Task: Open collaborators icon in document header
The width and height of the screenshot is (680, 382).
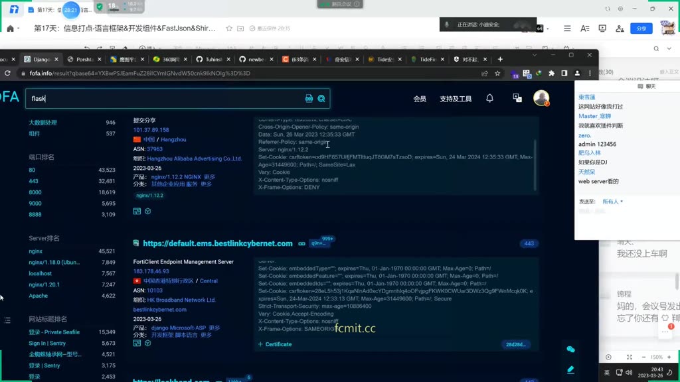Action: [620, 29]
